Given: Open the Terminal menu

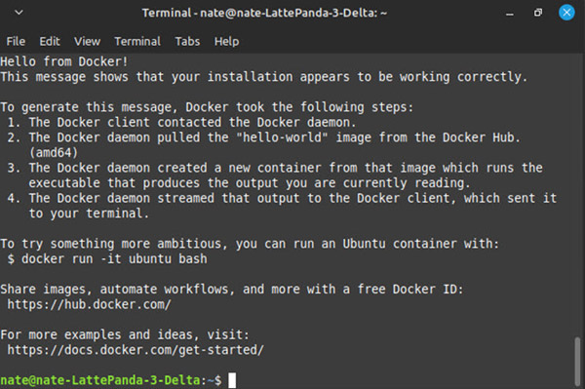Looking at the screenshot, I should click(137, 41).
